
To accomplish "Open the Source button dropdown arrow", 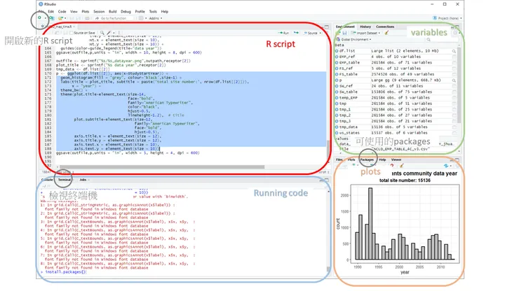I will (320, 33).
